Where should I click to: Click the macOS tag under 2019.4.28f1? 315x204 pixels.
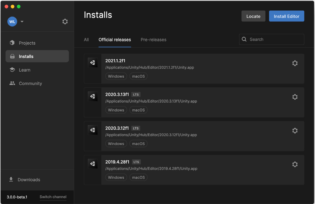pos(139,177)
